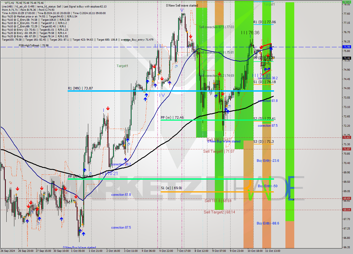Click the blue 75.98 price tag on axis

[347, 47]
